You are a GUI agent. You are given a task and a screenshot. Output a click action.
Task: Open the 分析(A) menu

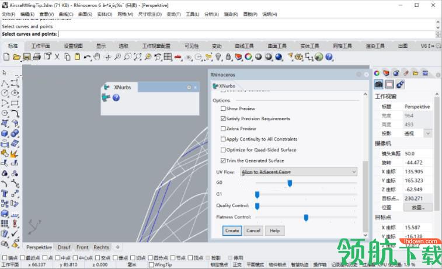coord(211,14)
